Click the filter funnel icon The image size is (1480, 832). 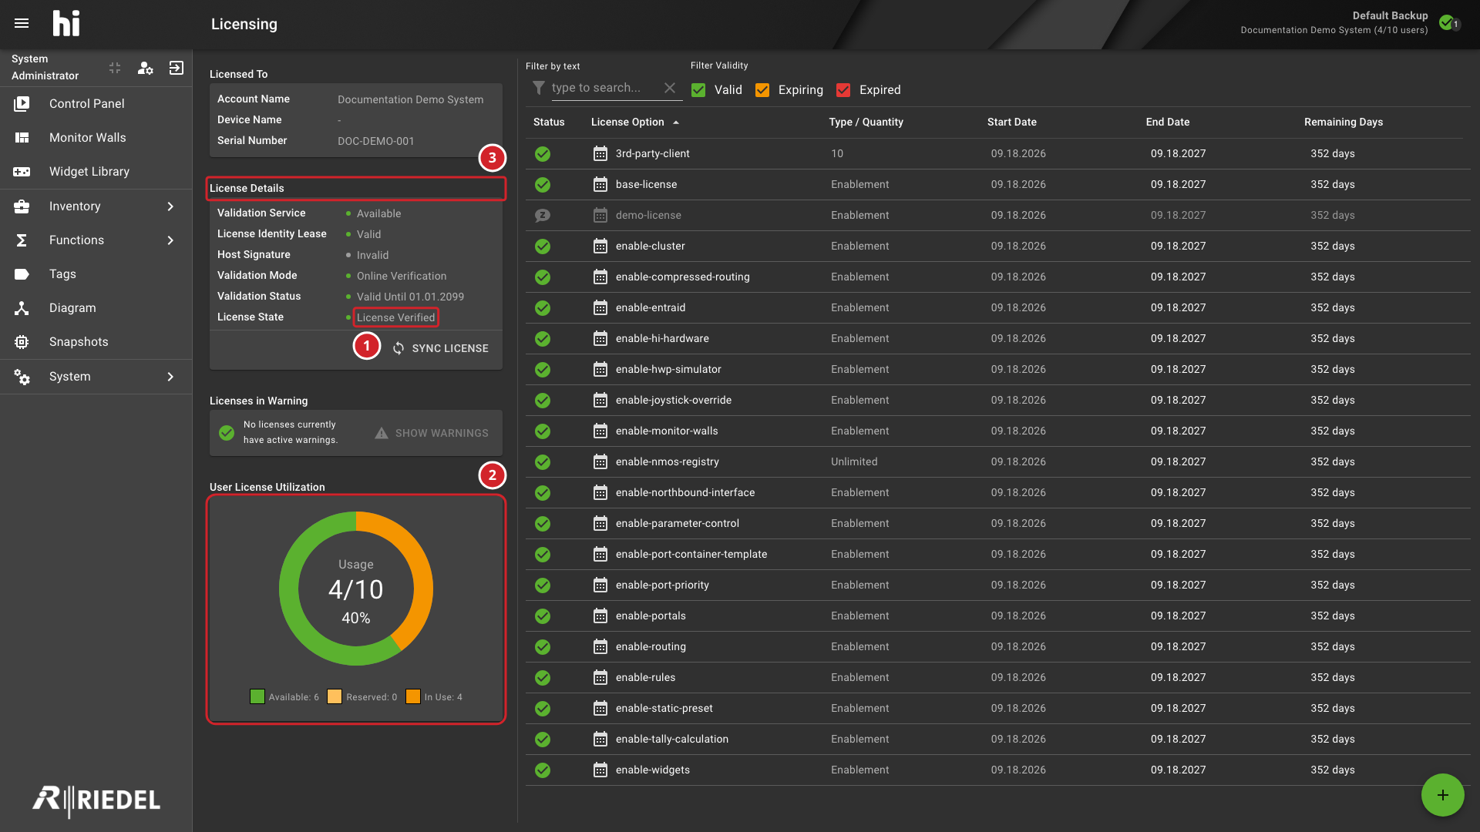(x=539, y=88)
